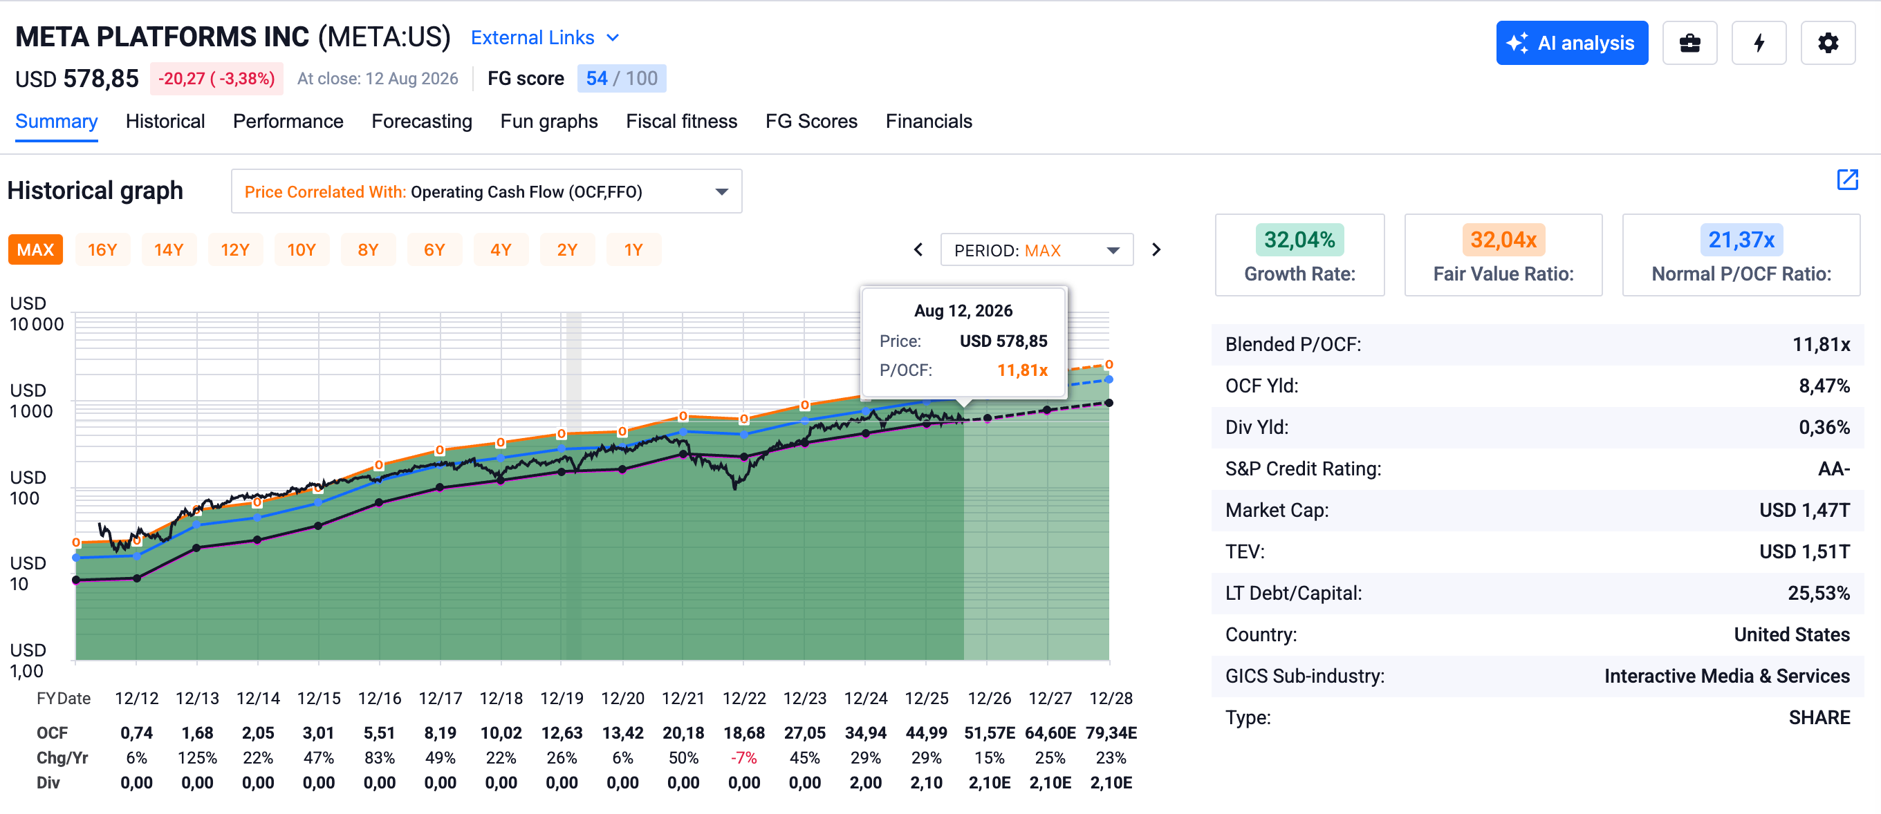Image resolution: width=1881 pixels, height=814 pixels.
Task: Open graph in new window icon
Action: click(1847, 180)
